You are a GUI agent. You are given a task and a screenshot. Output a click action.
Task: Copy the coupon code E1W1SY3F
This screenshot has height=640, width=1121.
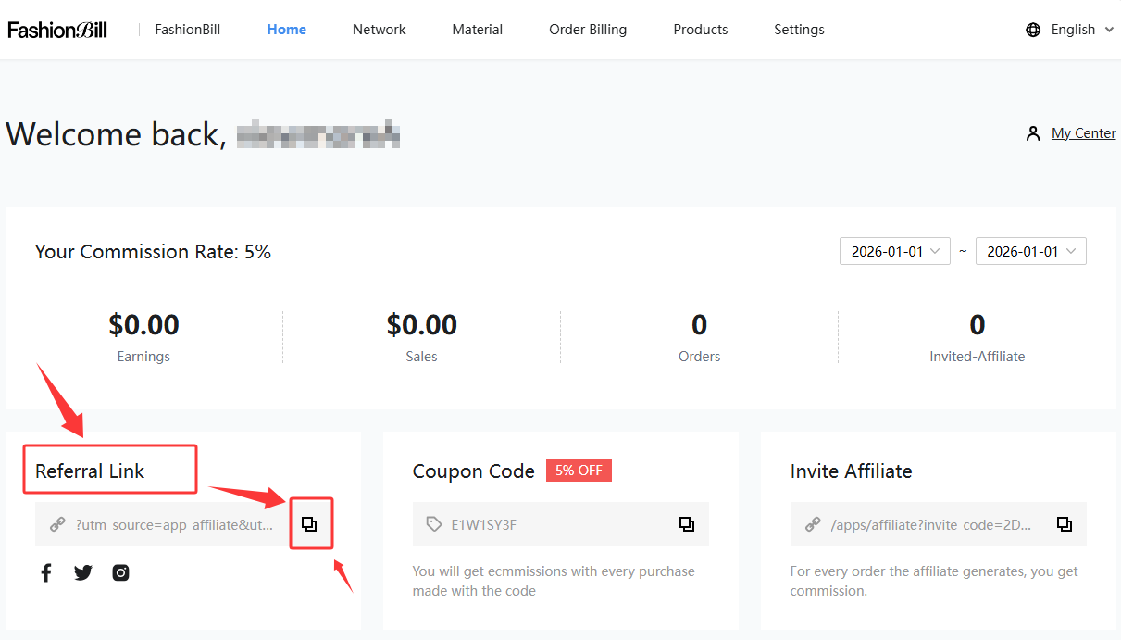686,524
